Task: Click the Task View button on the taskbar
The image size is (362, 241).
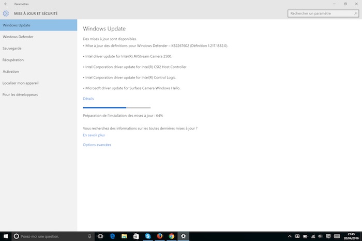Action: click(x=99, y=236)
